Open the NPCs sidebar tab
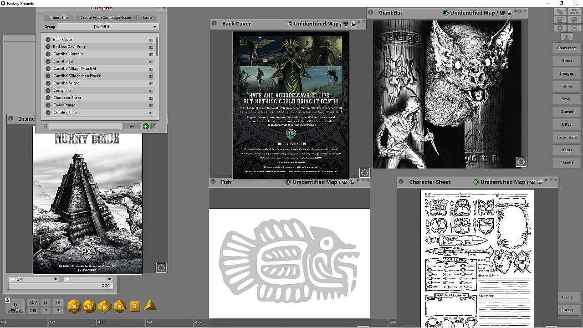Screen dimensions: 583x328 point(566,124)
